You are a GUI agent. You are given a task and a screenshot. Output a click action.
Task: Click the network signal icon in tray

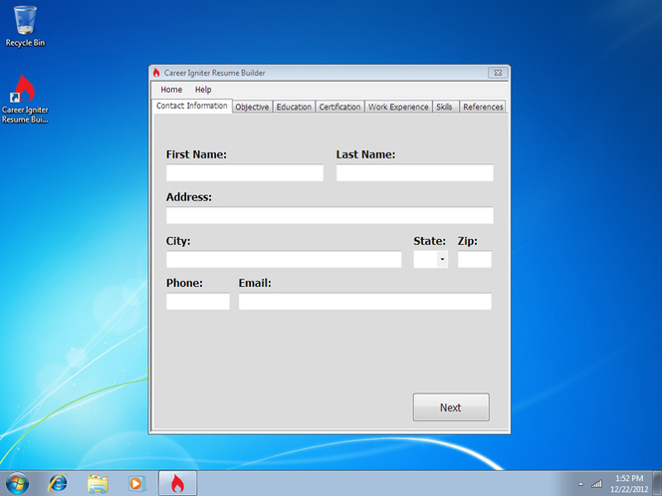[x=596, y=484]
